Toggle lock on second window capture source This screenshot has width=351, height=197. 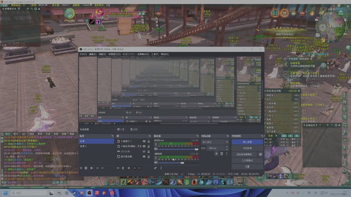coord(148,146)
